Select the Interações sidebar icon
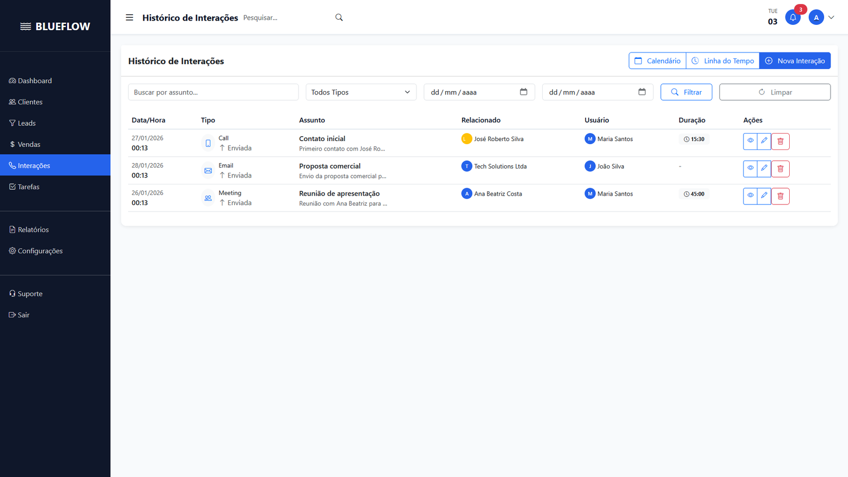848x477 pixels. 12,165
